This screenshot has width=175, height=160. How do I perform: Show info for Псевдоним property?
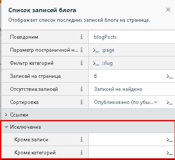81,37
